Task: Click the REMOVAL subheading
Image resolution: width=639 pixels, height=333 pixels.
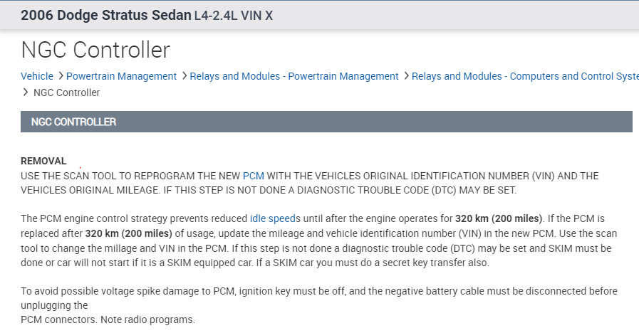Action: tap(43, 161)
